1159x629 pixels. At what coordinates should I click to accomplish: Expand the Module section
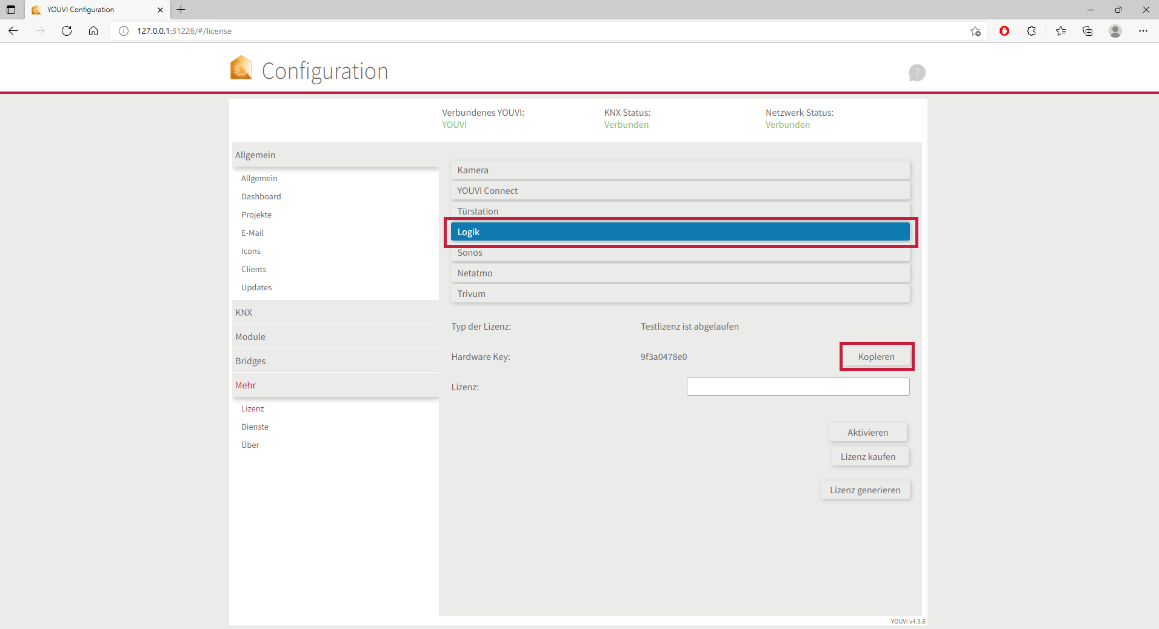click(335, 337)
